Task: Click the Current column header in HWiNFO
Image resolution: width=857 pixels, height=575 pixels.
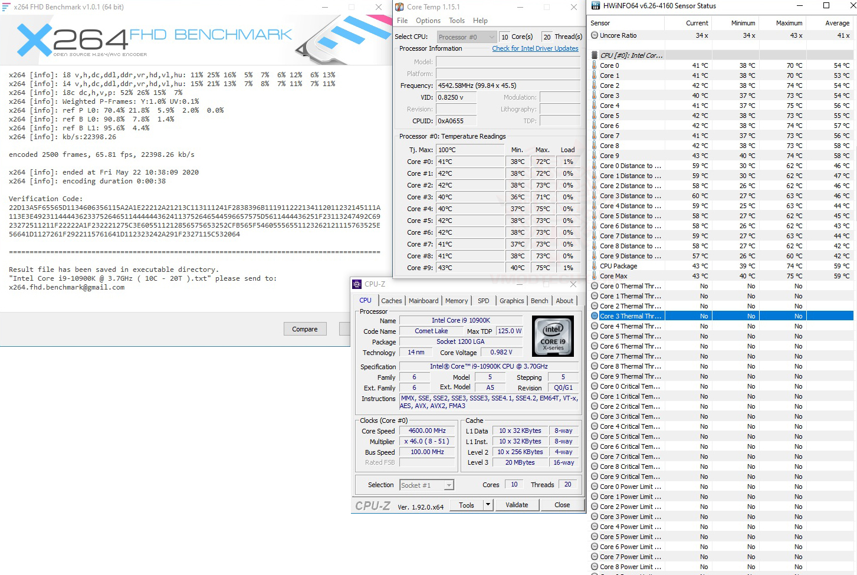Action: (688, 23)
